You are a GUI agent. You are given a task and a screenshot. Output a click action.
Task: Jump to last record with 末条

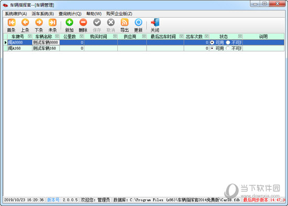point(52,25)
